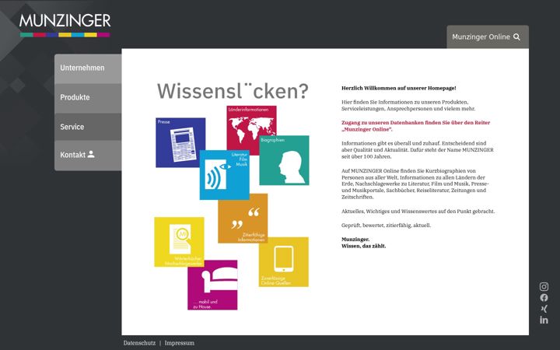This screenshot has height=350, width=560.
Task: Open the yellow tablet Online-Quellen tile
Action: [284, 262]
